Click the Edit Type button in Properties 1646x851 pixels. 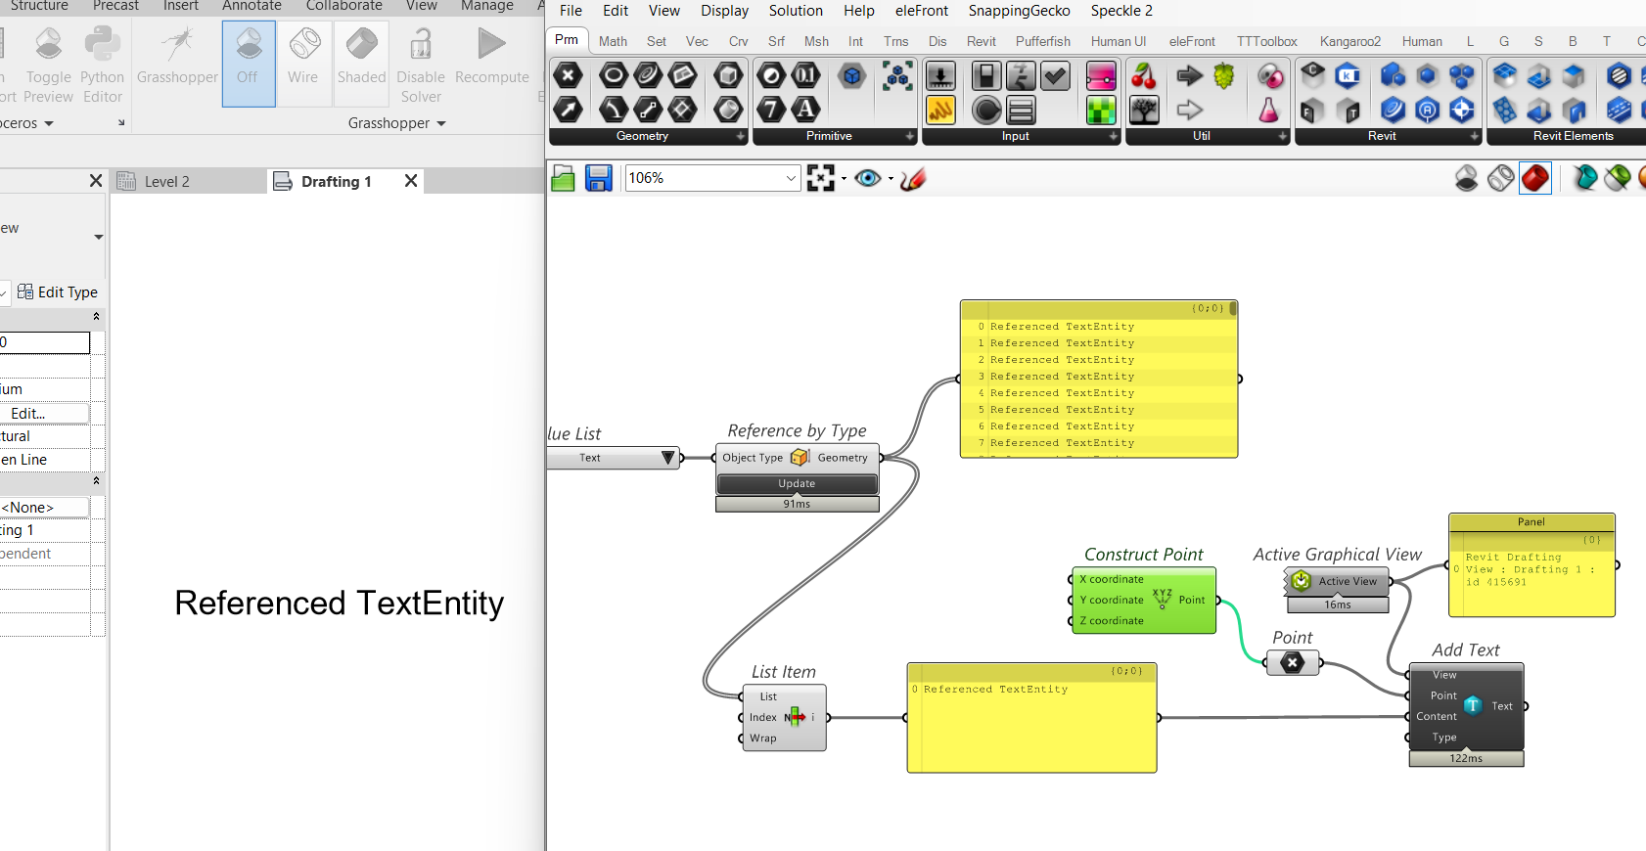(58, 291)
